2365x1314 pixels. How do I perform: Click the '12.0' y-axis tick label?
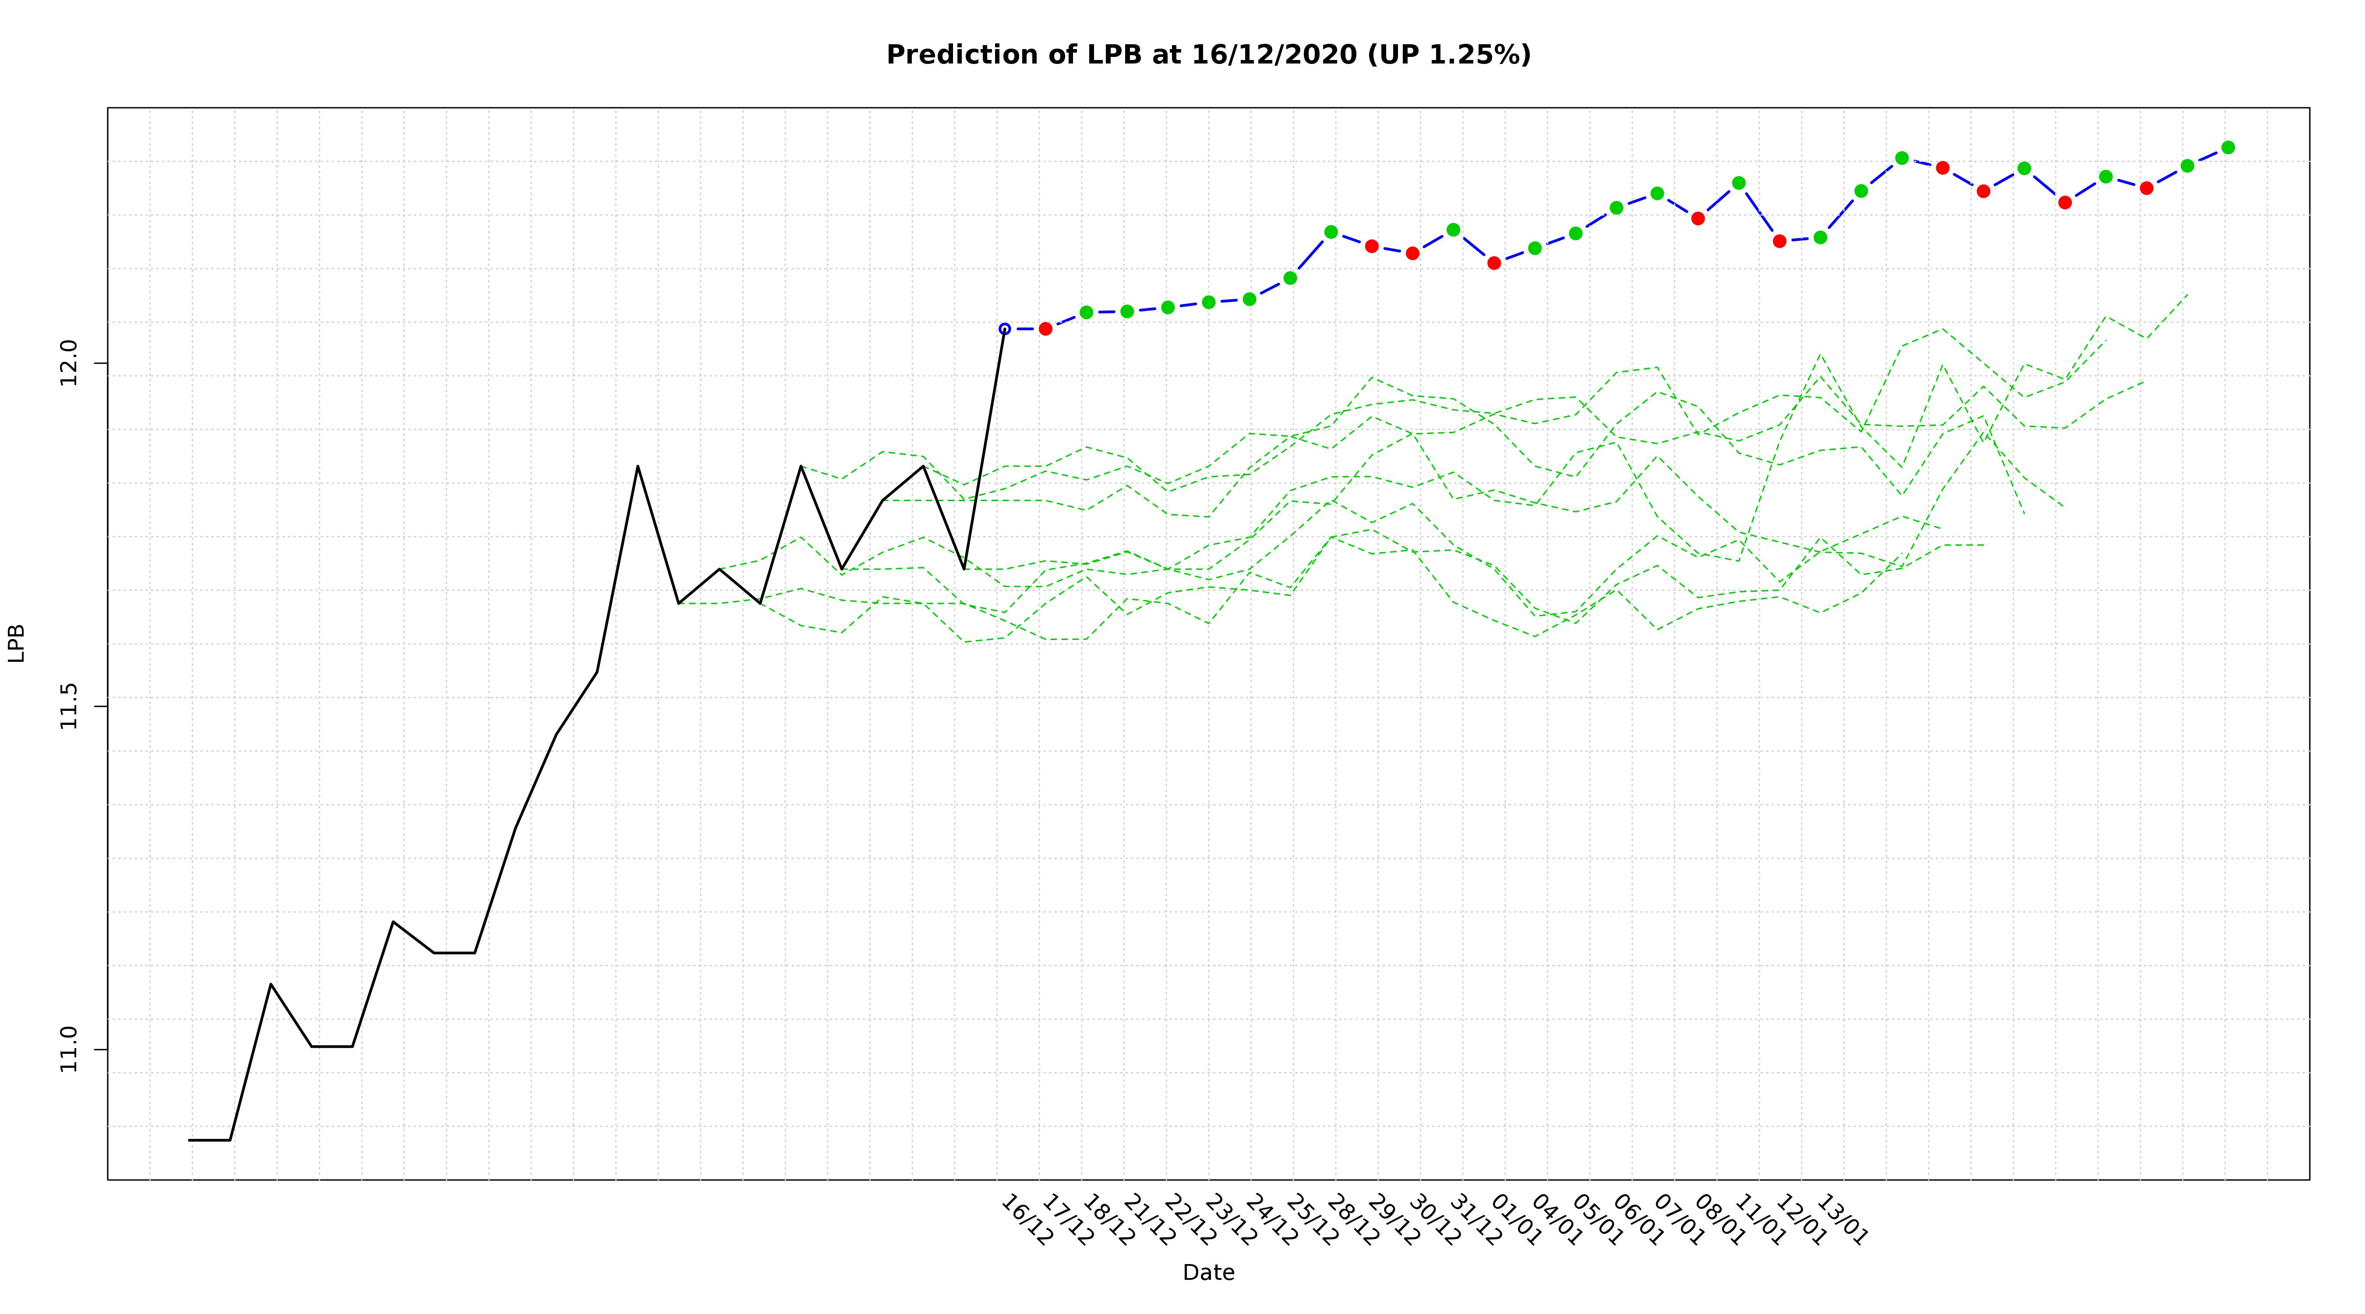(68, 363)
